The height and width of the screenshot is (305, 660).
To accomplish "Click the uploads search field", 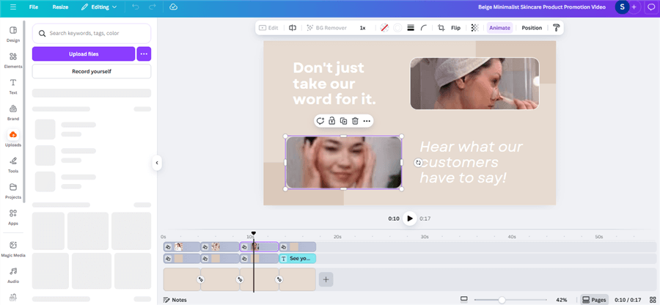I will (92, 33).
